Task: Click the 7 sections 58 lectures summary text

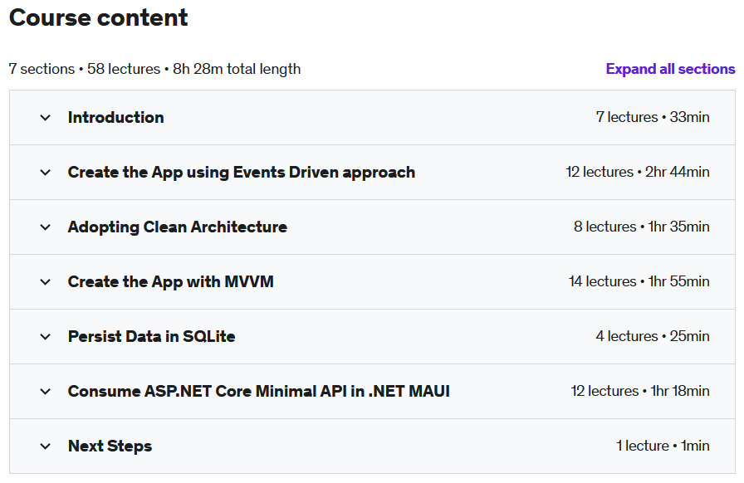Action: (154, 69)
